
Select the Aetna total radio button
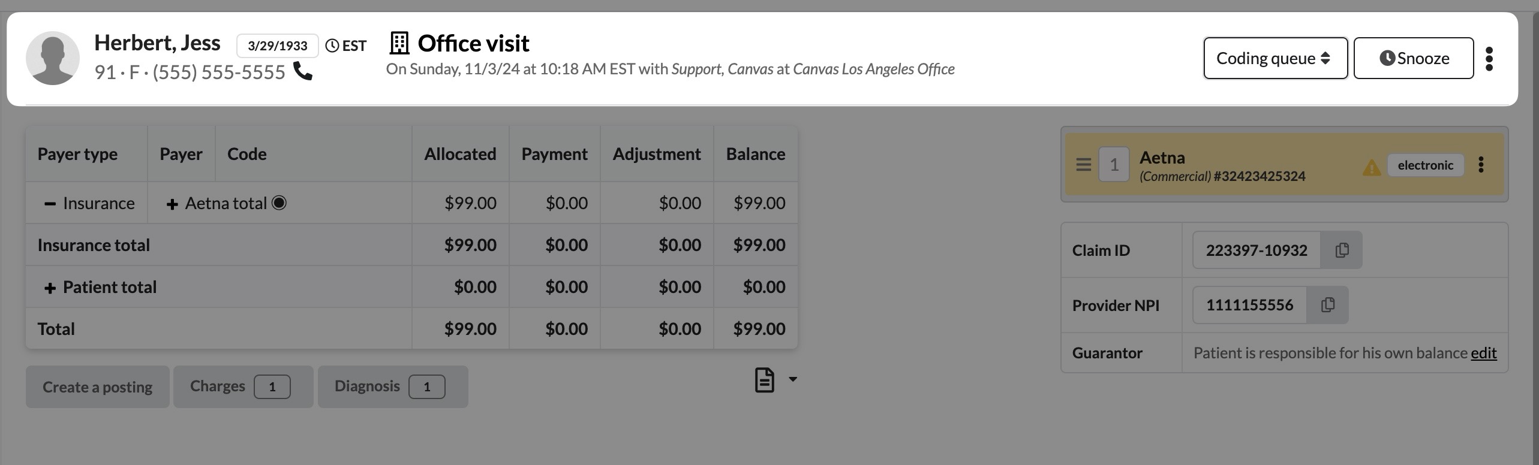[x=279, y=203]
